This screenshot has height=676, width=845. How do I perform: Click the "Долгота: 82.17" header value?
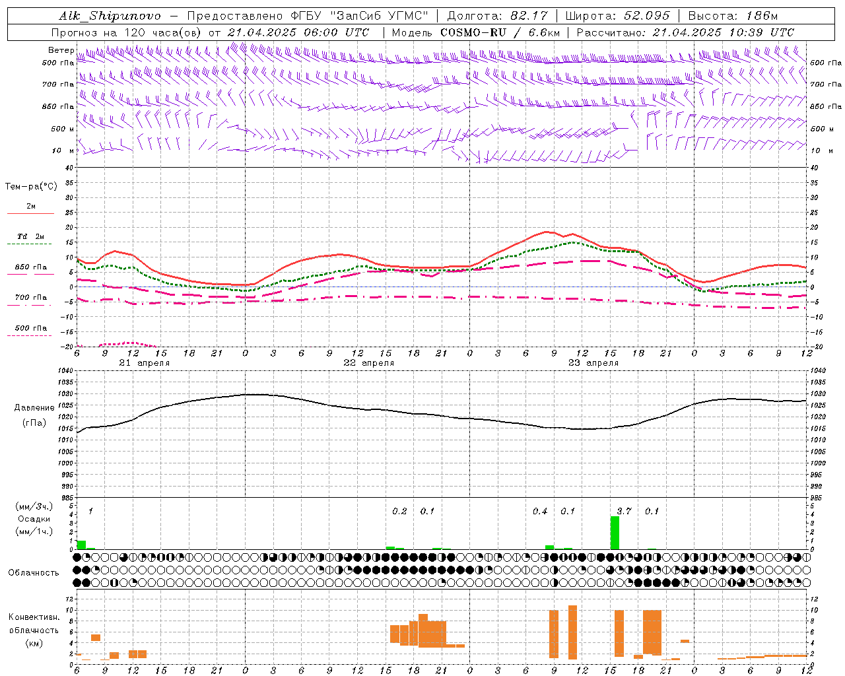(x=498, y=17)
